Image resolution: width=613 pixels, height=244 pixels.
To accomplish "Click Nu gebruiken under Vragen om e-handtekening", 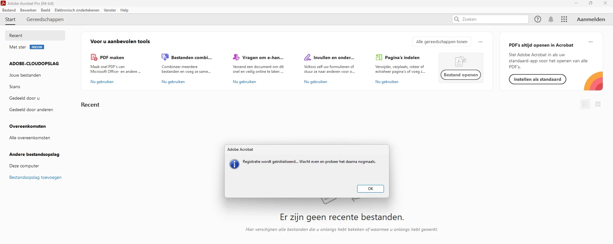I will (244, 82).
